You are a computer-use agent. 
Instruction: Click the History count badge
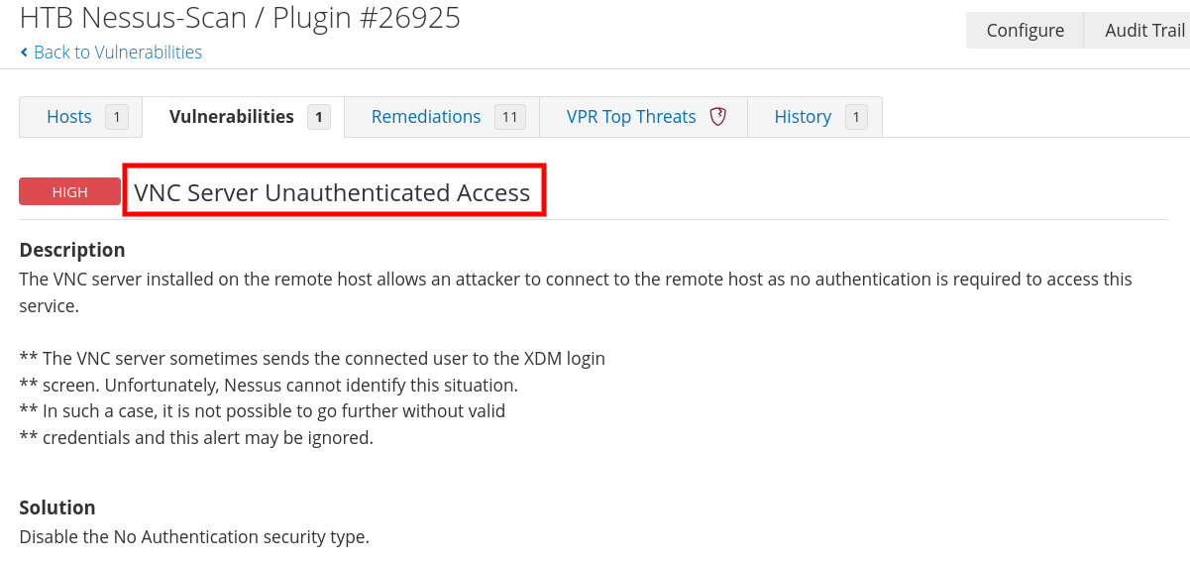point(855,117)
